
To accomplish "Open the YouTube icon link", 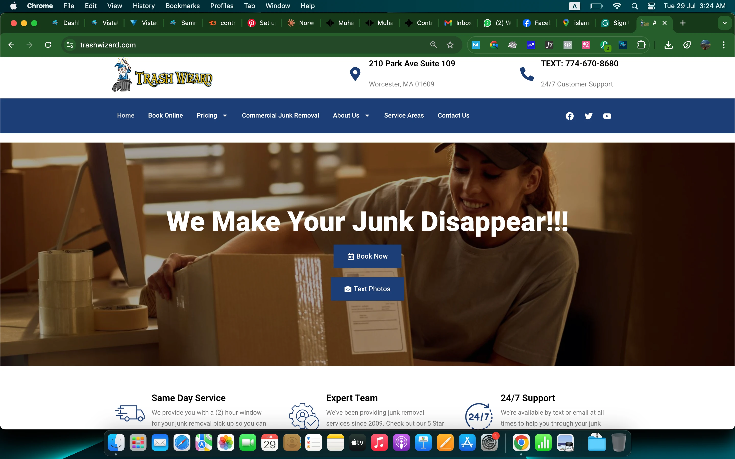I will point(607,116).
